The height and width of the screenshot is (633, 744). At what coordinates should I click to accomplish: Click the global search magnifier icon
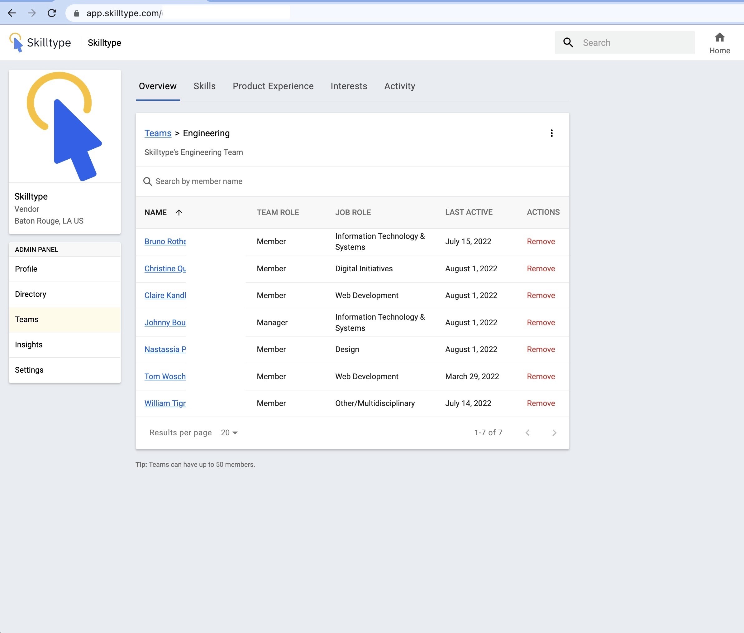[x=568, y=43]
